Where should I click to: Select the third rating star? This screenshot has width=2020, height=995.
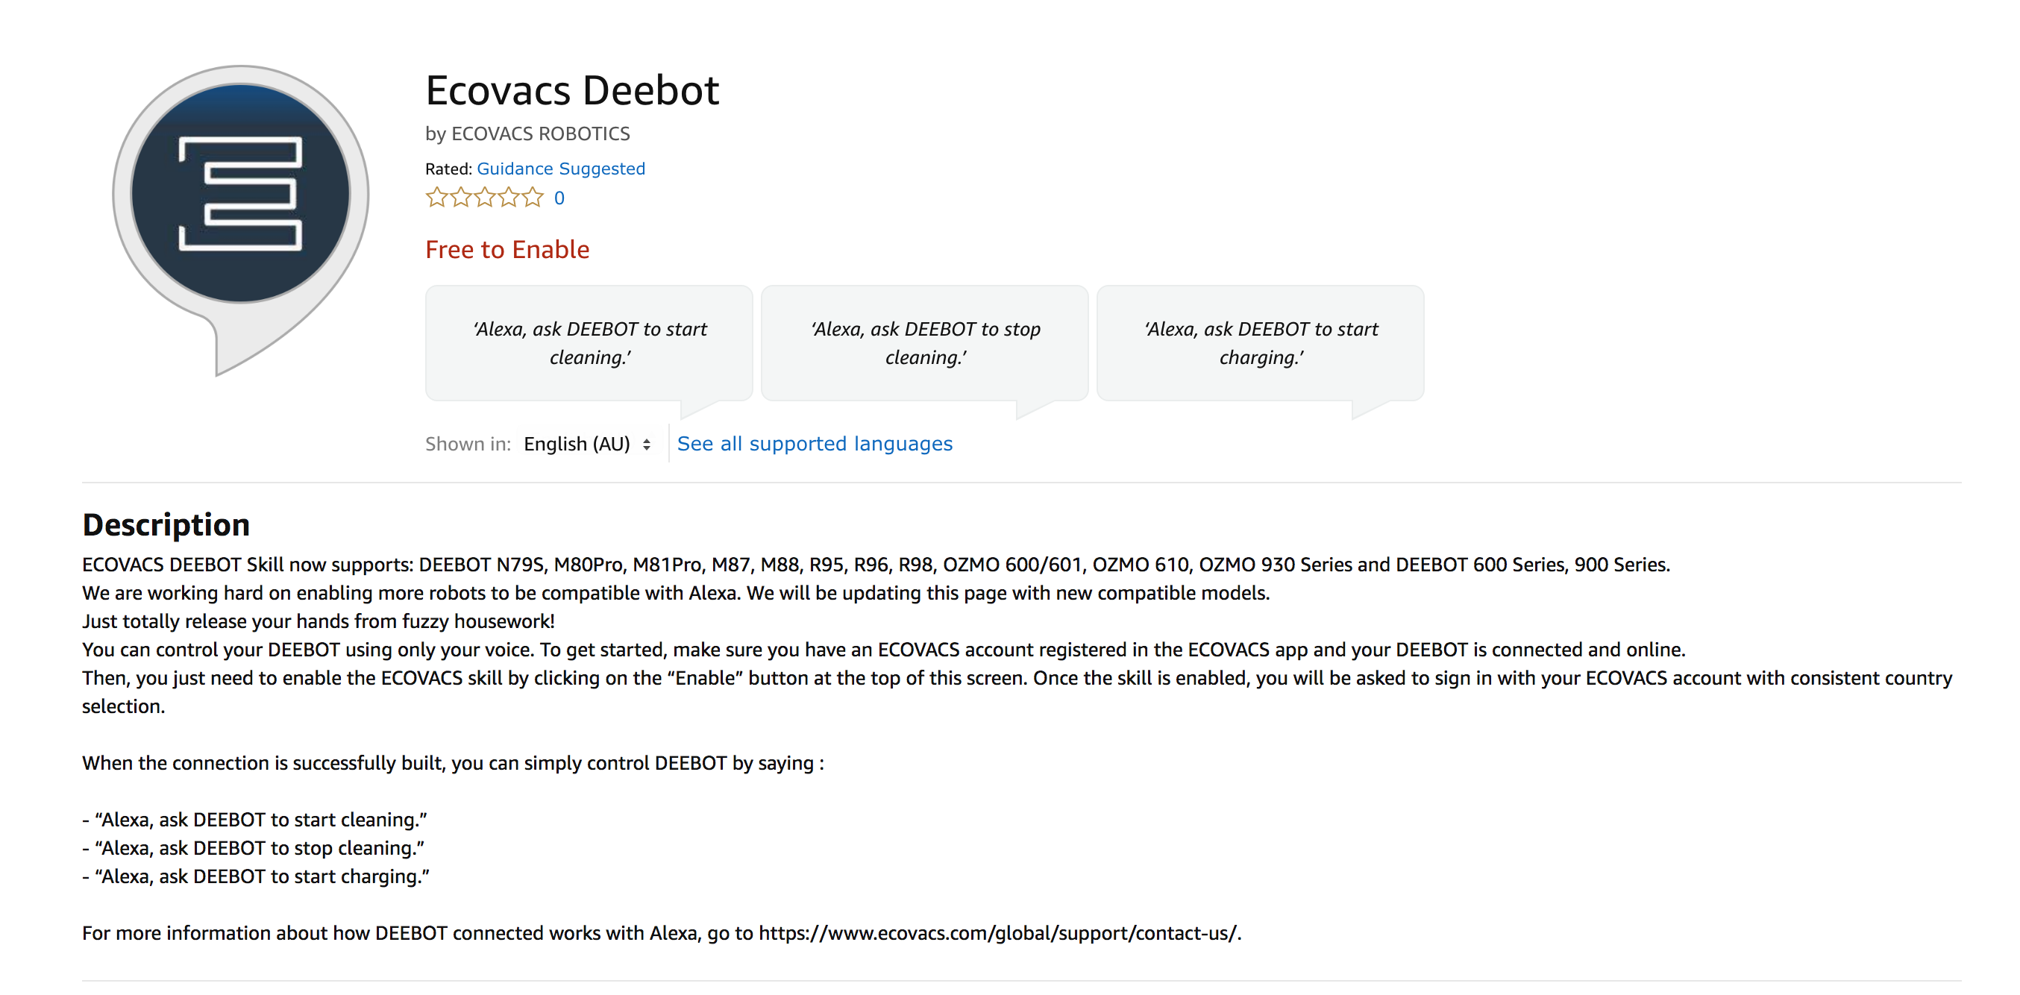tap(485, 198)
